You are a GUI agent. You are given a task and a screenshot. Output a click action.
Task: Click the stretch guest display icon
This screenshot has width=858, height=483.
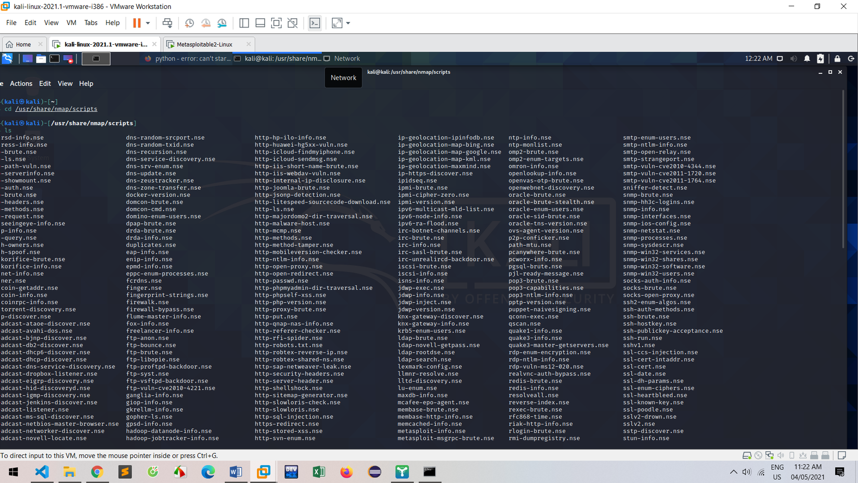pos(337,23)
